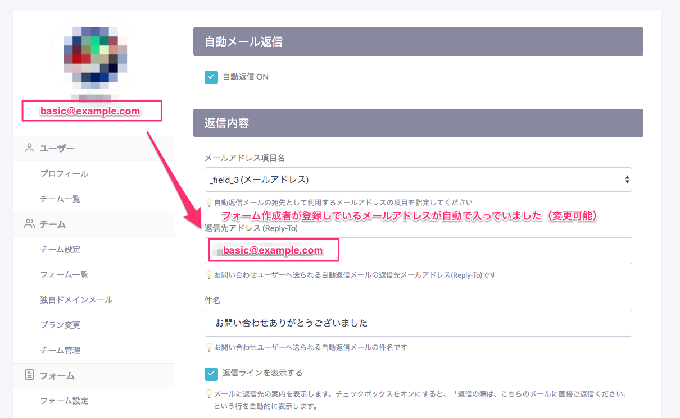Click the lightbulb hint icon under メールアドレス項目名
Image resolution: width=680 pixels, height=418 pixels.
pos(209,203)
